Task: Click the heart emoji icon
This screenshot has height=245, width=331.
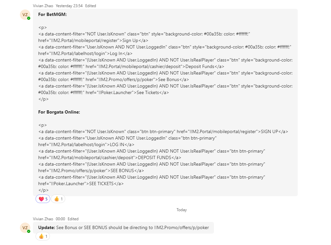Action: coord(41,199)
